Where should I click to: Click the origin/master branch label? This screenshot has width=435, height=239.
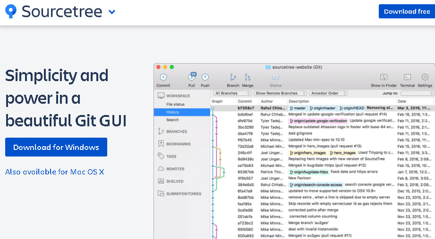[x=323, y=108]
